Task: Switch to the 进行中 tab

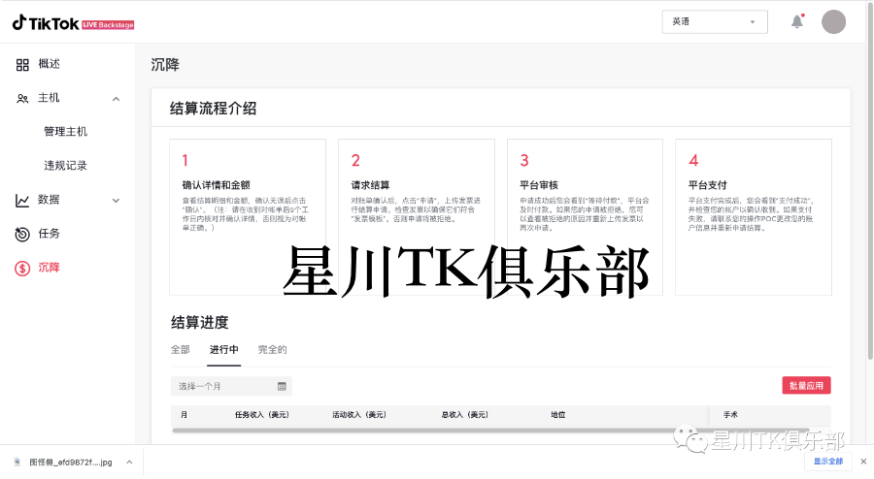Action: 223,349
